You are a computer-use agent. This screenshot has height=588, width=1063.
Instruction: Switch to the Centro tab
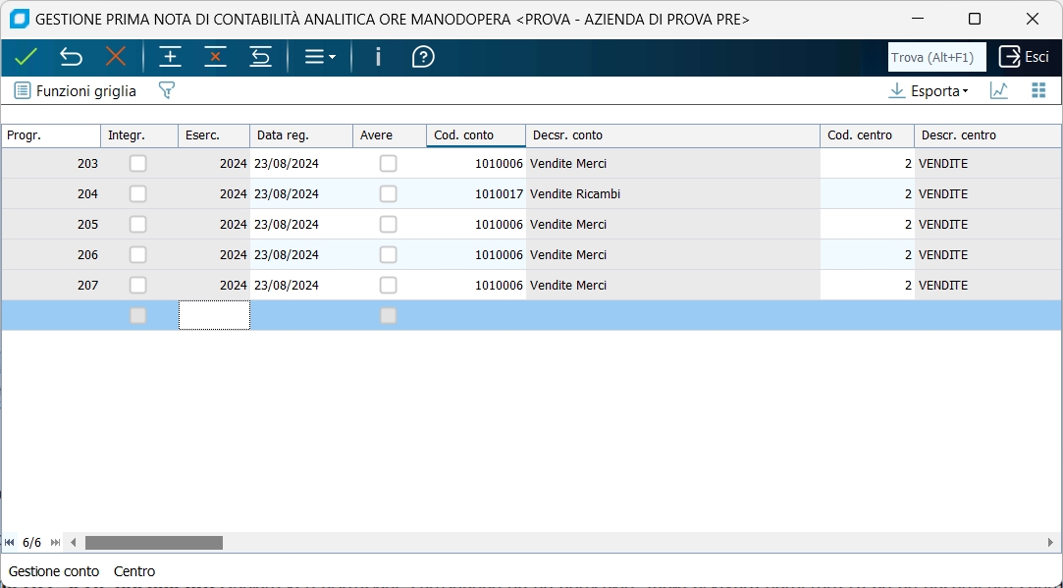(x=134, y=571)
